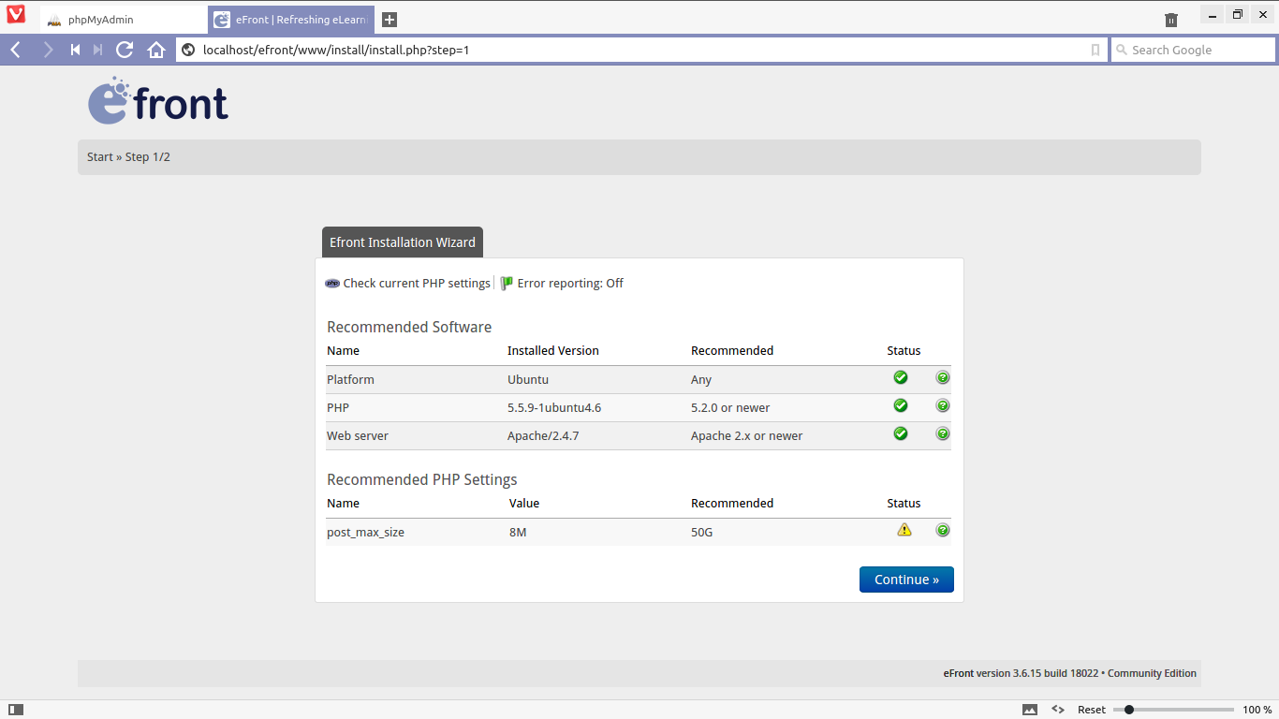Go back with the back arrow

(16, 50)
